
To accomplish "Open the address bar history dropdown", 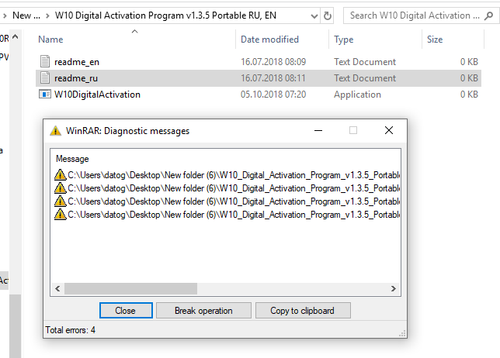I will point(314,16).
